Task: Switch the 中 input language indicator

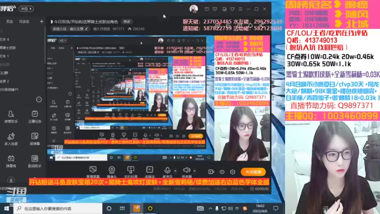Action: pyautogui.click(x=237, y=208)
